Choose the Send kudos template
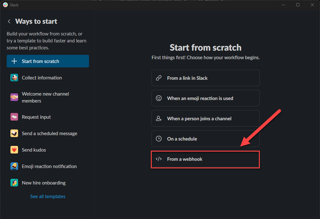 pos(34,150)
